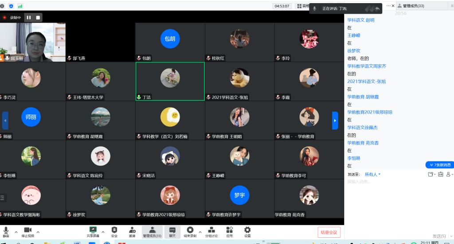Toggle the 停止视频 camera button
454x244 pixels.
(x=27, y=230)
